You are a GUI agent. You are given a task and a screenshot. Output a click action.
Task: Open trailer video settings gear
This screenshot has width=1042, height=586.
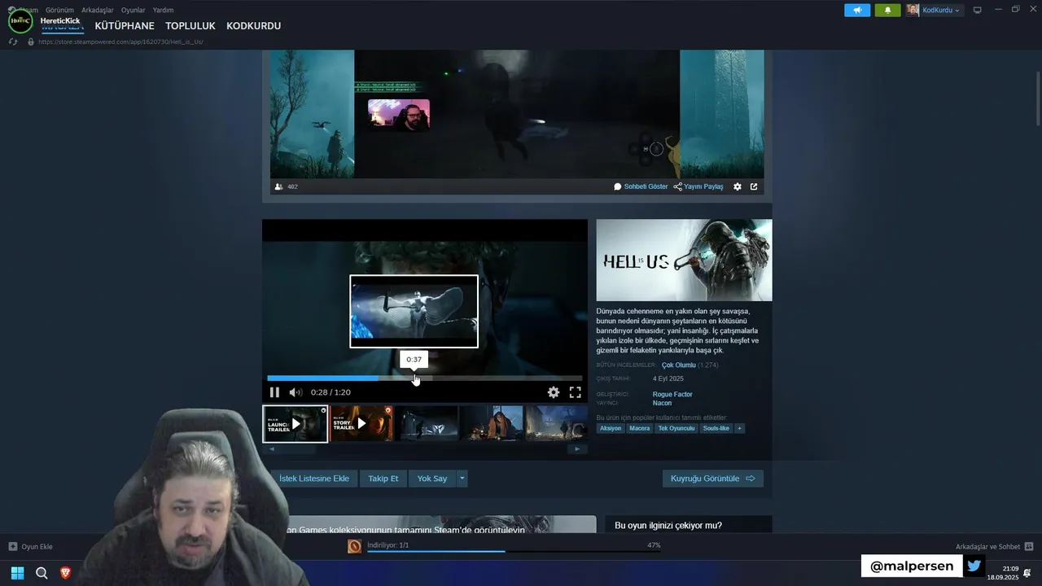point(554,392)
